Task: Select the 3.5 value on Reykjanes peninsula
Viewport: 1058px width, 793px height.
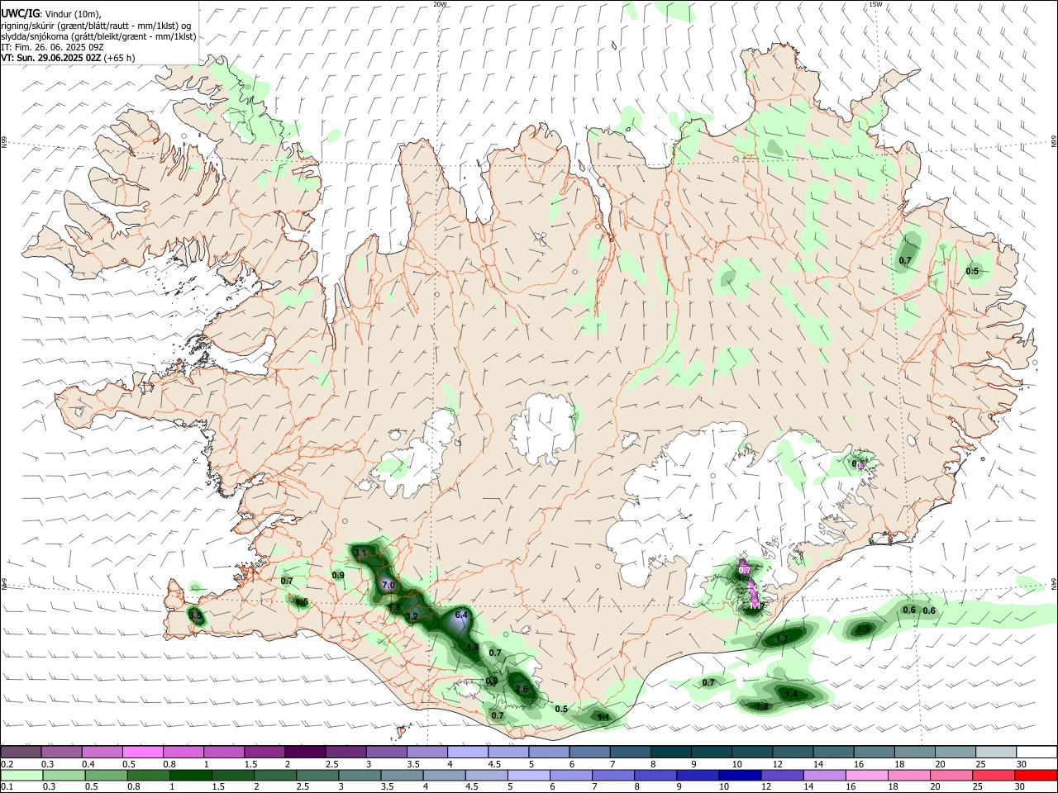Action: click(x=195, y=615)
